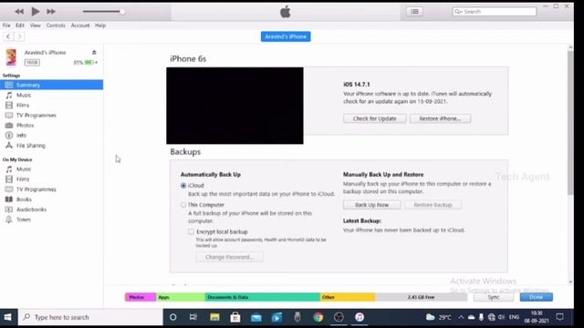Open the Controls menu
Viewport: 584px width, 328px height.
pyautogui.click(x=56, y=26)
